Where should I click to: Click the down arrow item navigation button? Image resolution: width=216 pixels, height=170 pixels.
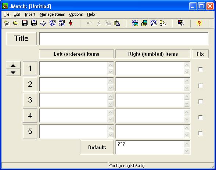[13, 72]
